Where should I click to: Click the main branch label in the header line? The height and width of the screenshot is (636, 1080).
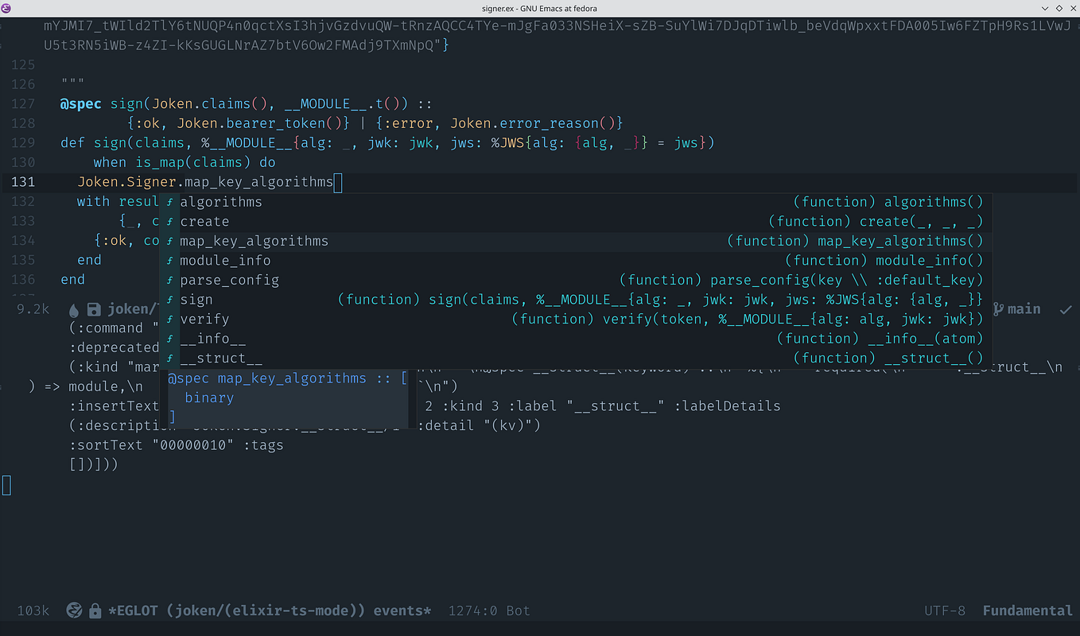click(x=1024, y=308)
